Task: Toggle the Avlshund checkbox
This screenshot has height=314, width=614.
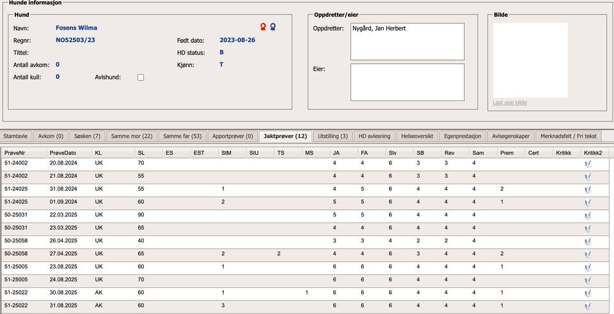Action: (141, 77)
